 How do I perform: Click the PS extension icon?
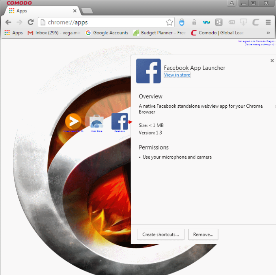click(x=231, y=22)
